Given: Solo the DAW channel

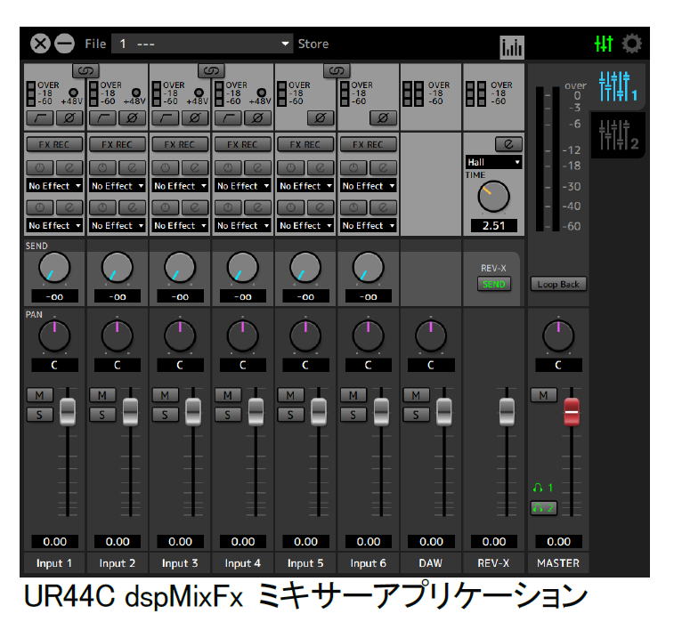Looking at the screenshot, I should click(416, 415).
